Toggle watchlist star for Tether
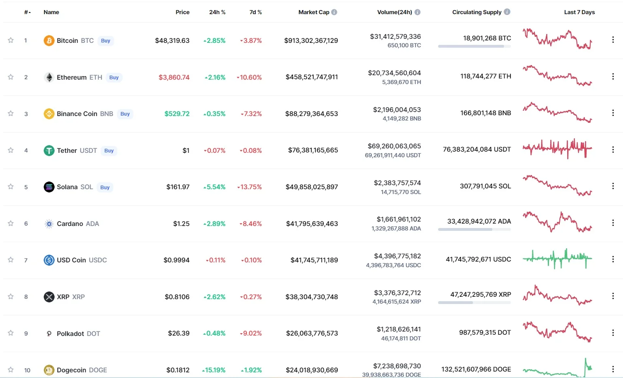This screenshot has width=623, height=378. point(11,150)
